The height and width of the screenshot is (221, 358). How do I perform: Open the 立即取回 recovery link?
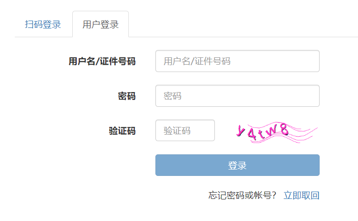301,196
